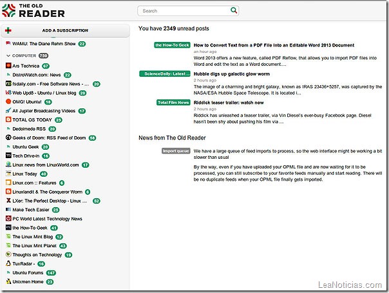Collapse the COMPUTER folder chevron
Screen dimensions: 389x293
point(8,56)
